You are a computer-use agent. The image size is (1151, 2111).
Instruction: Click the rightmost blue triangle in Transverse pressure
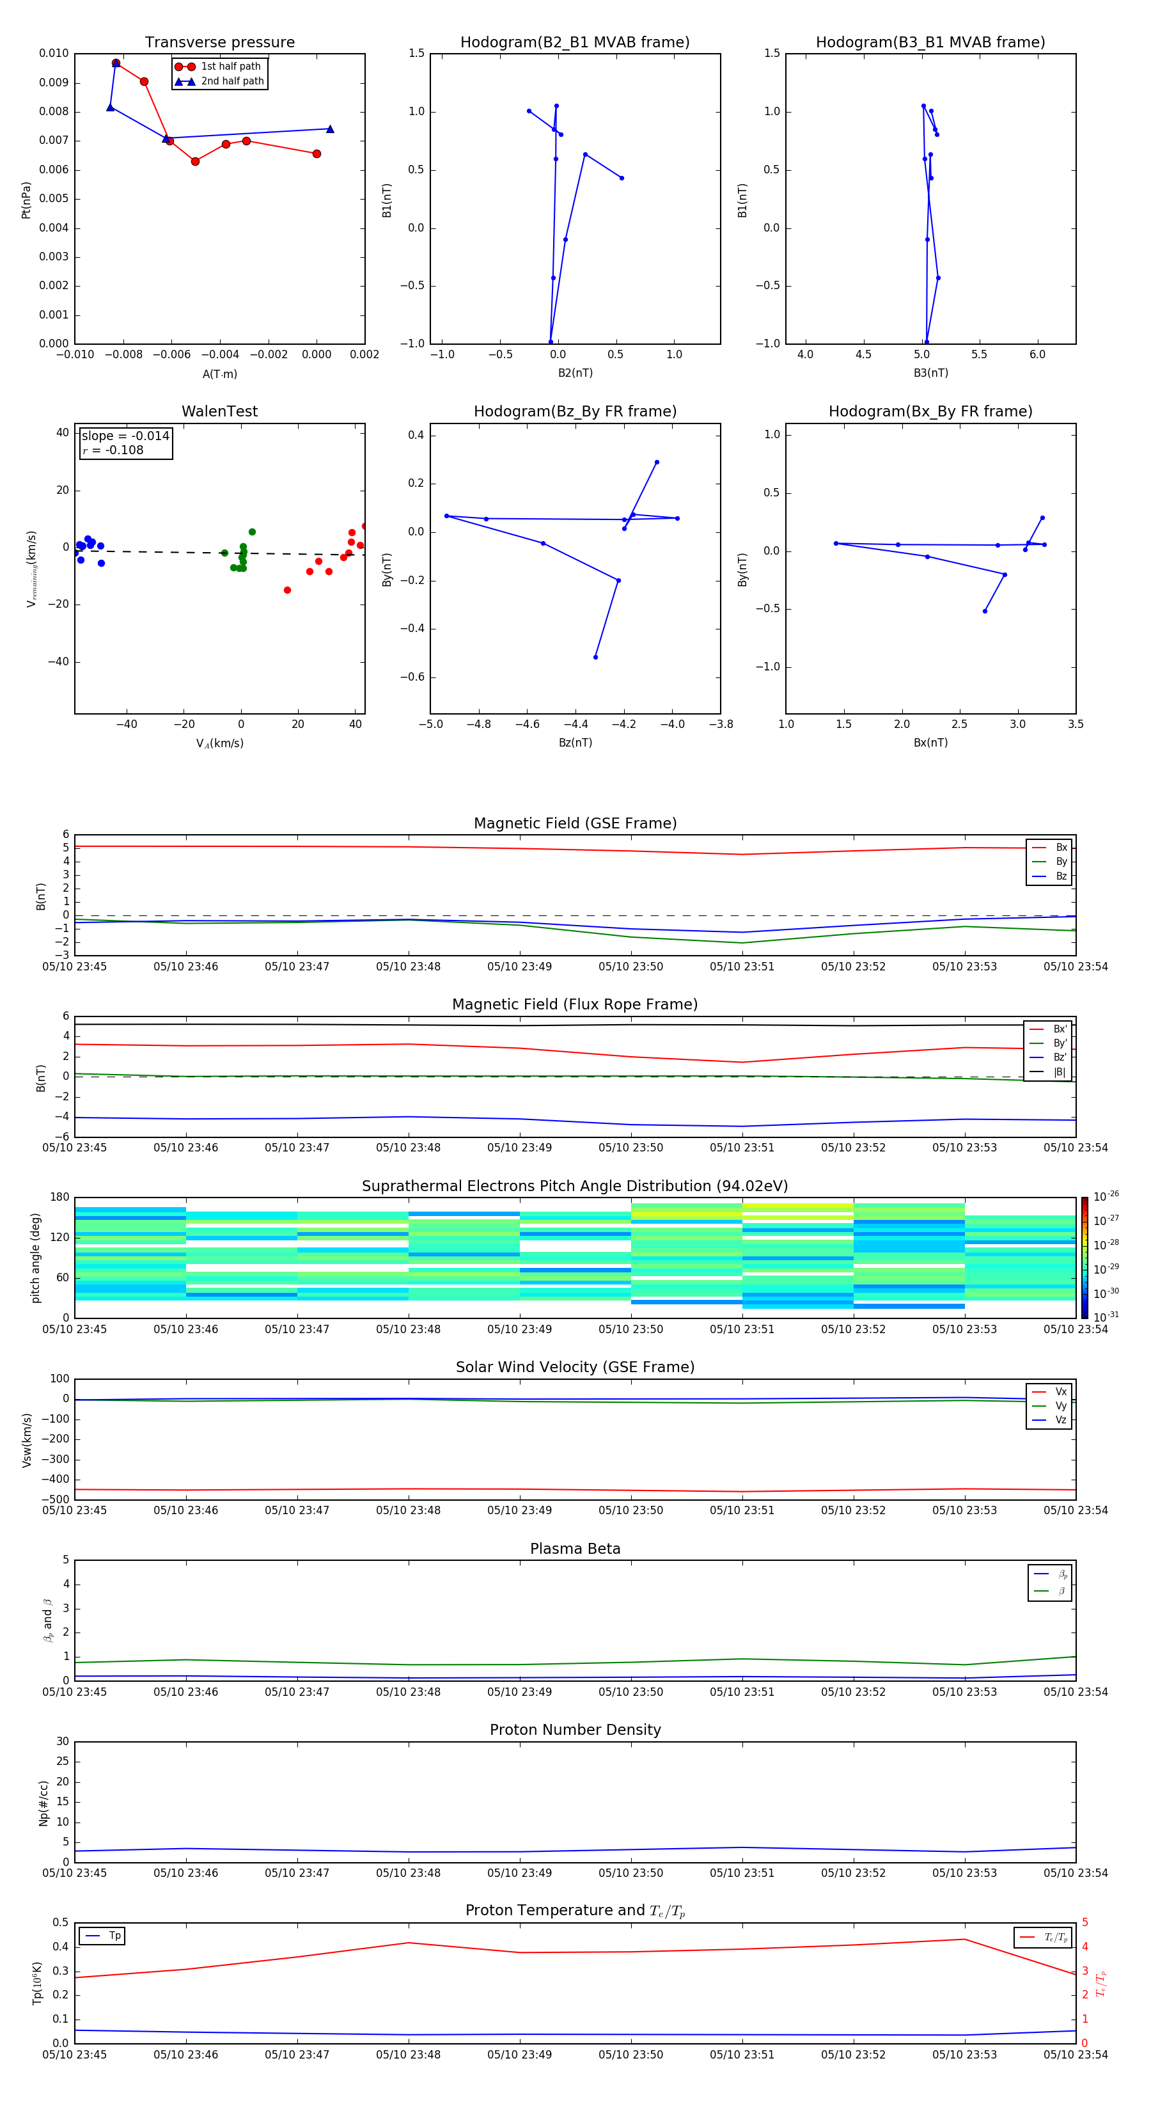pyautogui.click(x=330, y=129)
